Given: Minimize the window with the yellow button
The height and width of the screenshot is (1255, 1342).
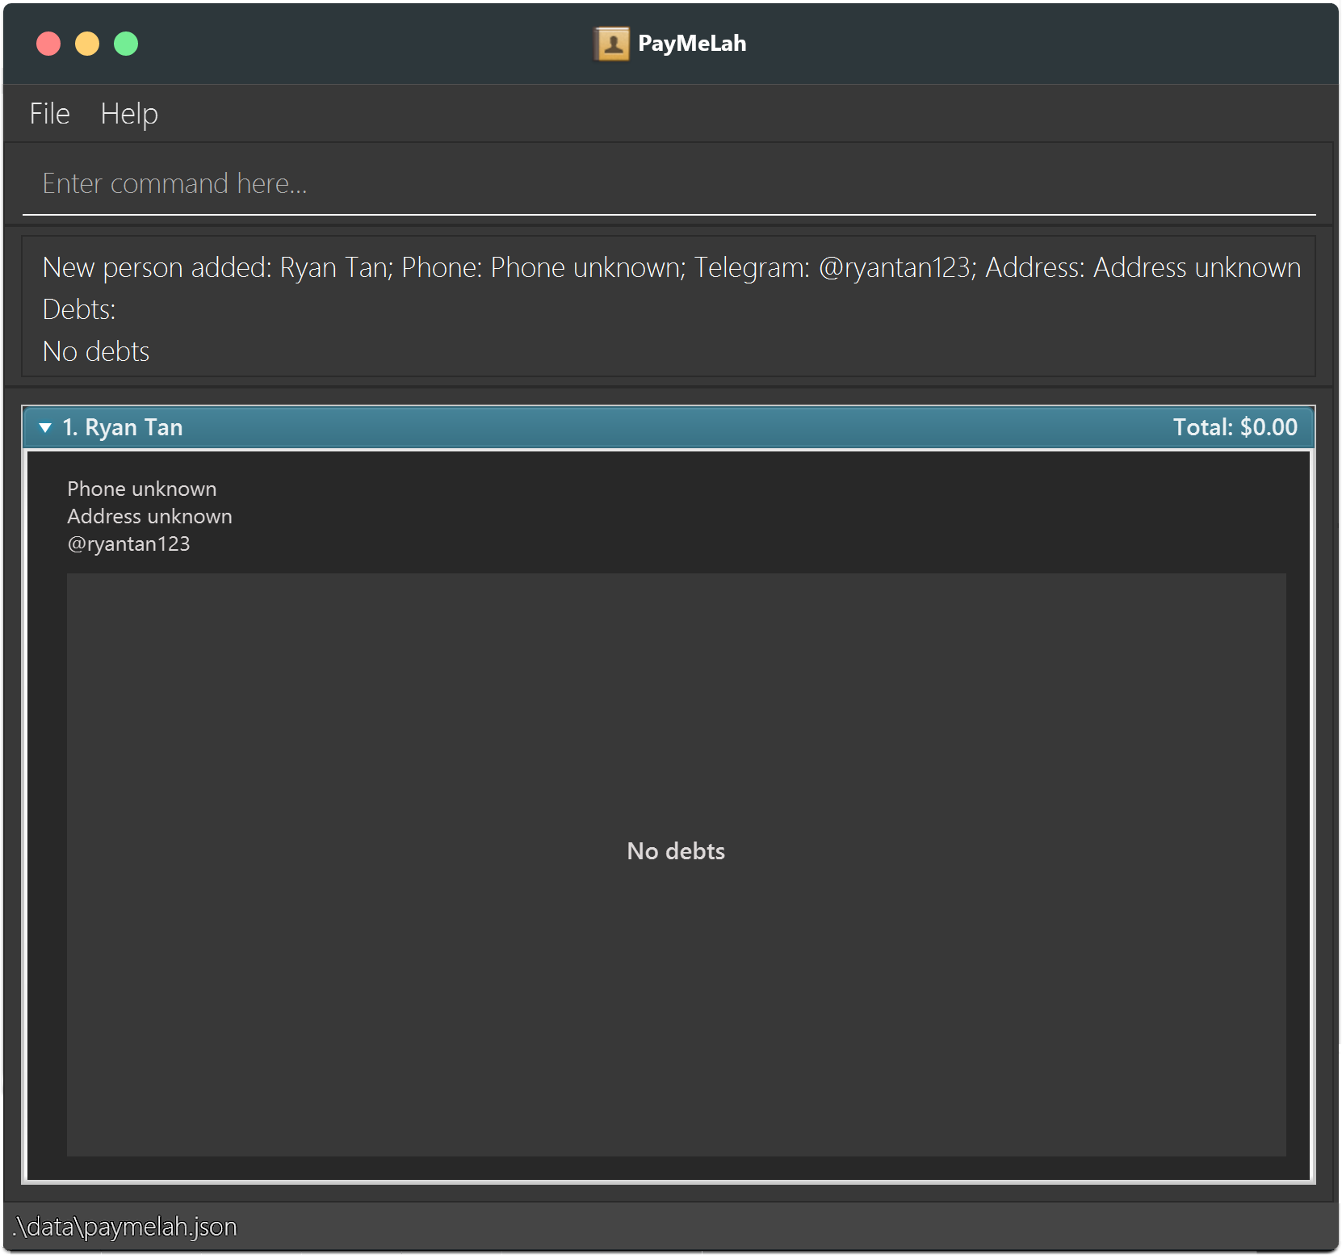Looking at the screenshot, I should pyautogui.click(x=87, y=44).
